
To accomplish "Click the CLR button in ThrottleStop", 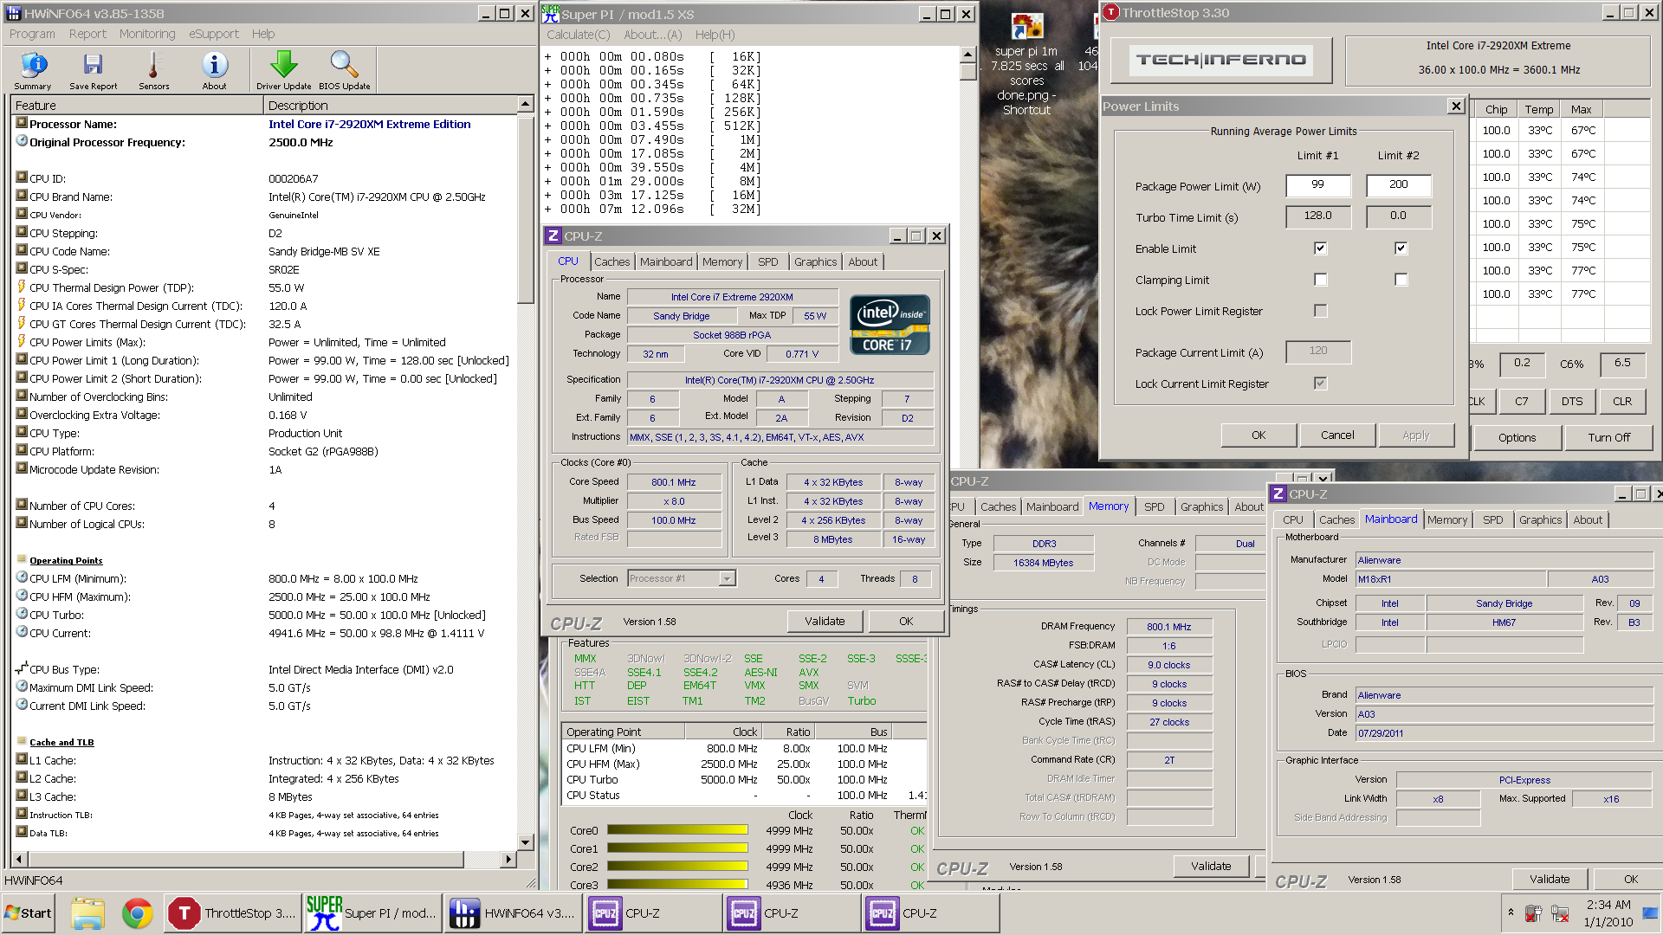I will coord(1621,401).
